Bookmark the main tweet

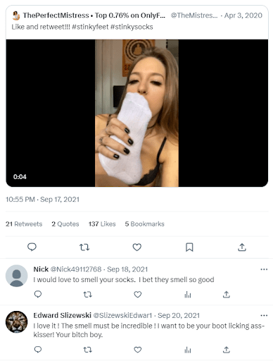pos(189,247)
